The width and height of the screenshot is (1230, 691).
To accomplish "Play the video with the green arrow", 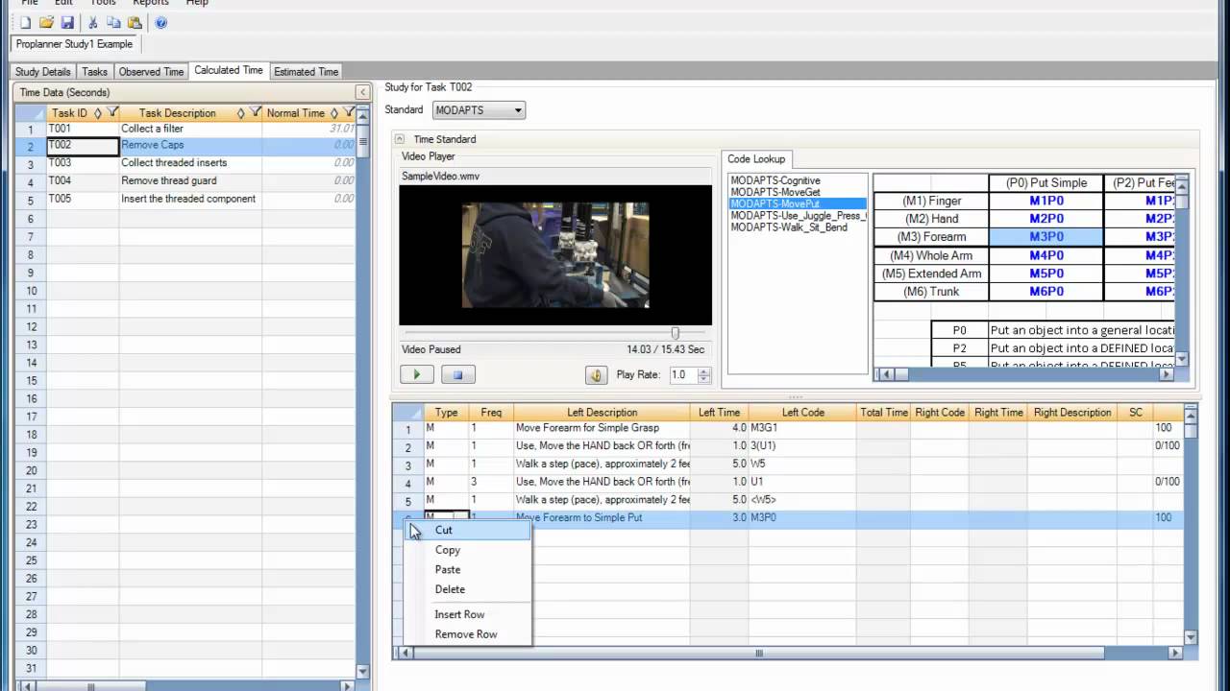I will [x=417, y=374].
